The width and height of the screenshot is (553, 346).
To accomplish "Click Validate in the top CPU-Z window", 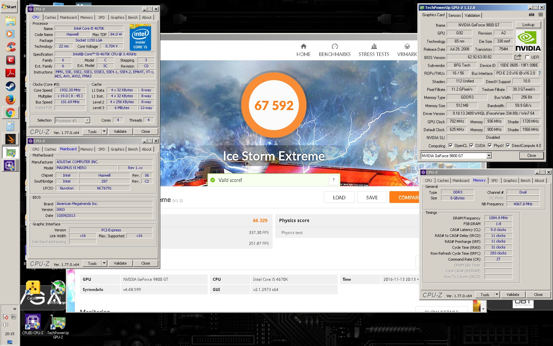I will pyautogui.click(x=120, y=131).
